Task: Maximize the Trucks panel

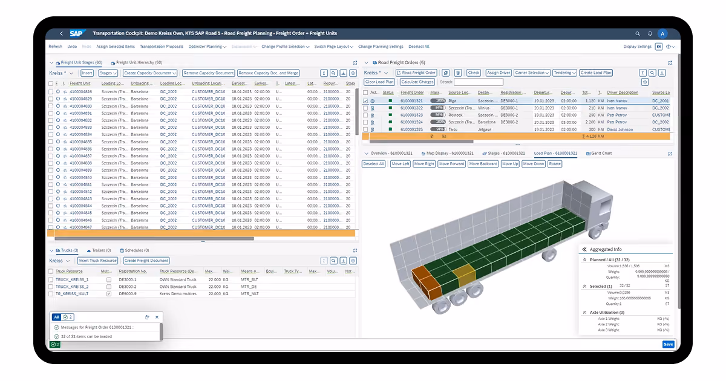Action: click(x=355, y=250)
